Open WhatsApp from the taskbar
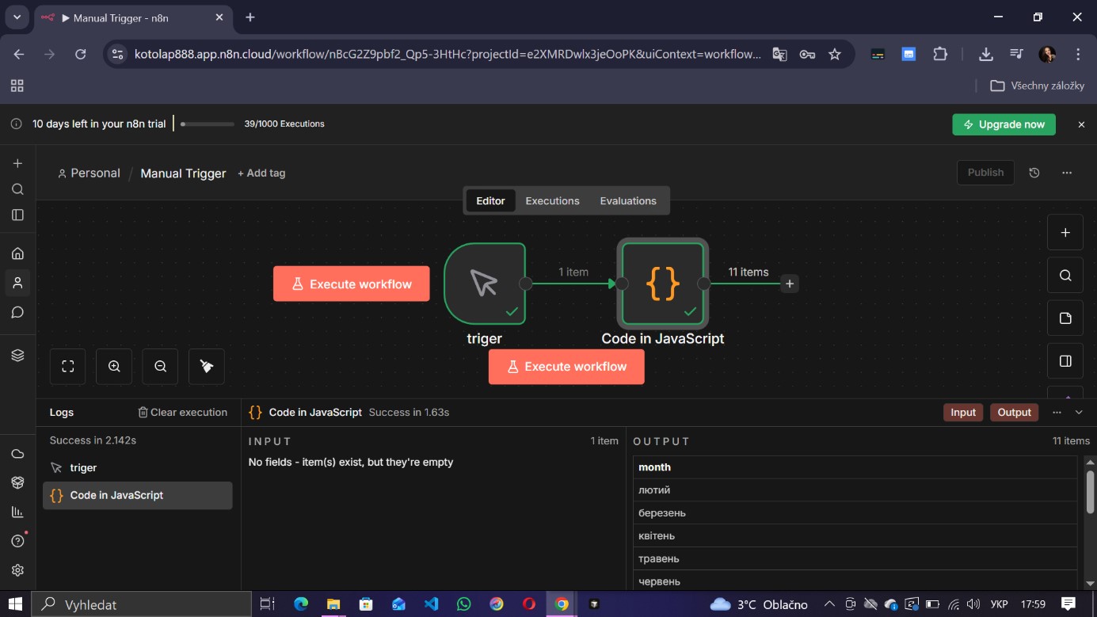1097x617 pixels. pyautogui.click(x=464, y=604)
